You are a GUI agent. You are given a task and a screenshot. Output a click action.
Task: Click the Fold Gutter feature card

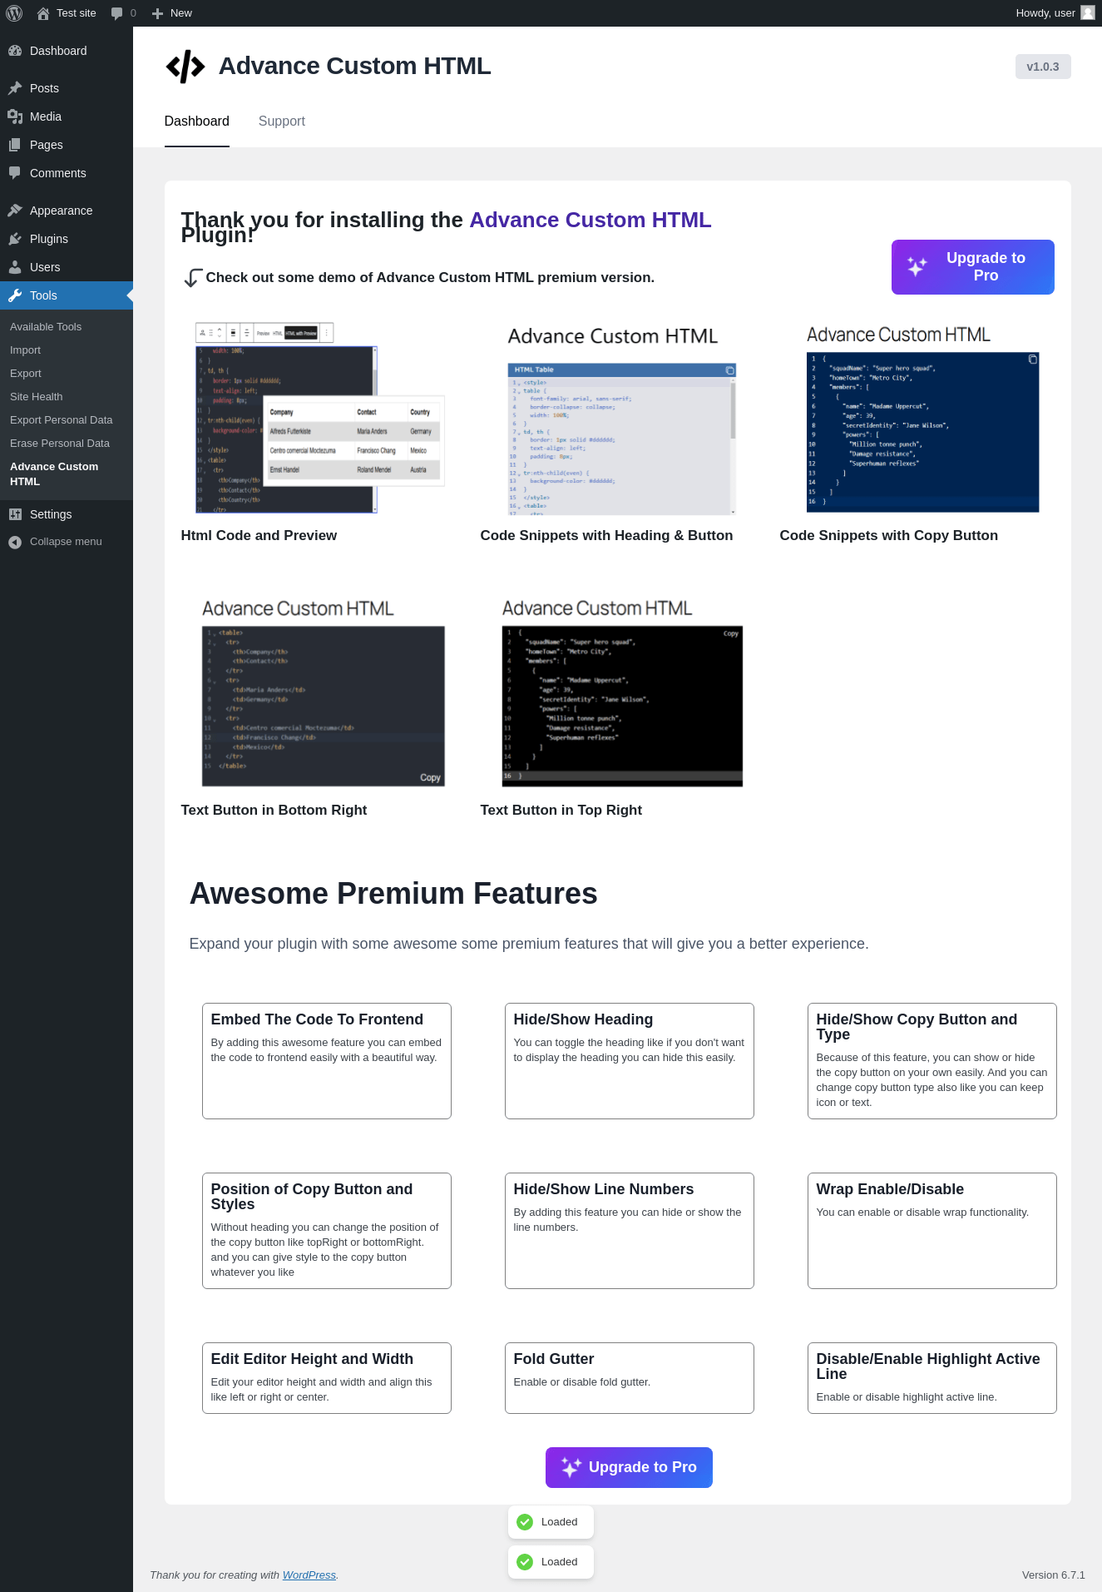pyautogui.click(x=630, y=1378)
